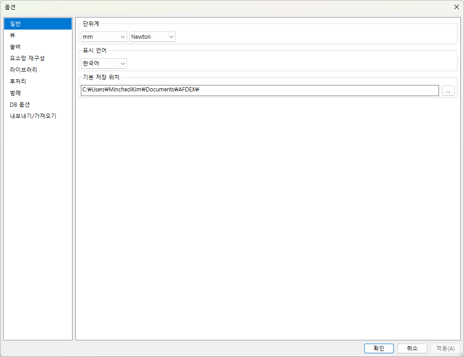Expand the mm length unit dropdown
The image size is (464, 357).
(104, 36)
